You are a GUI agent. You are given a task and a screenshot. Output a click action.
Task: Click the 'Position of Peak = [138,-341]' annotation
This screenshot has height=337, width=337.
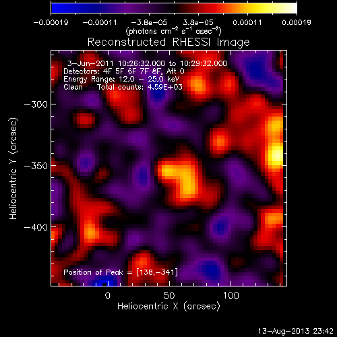click(121, 272)
